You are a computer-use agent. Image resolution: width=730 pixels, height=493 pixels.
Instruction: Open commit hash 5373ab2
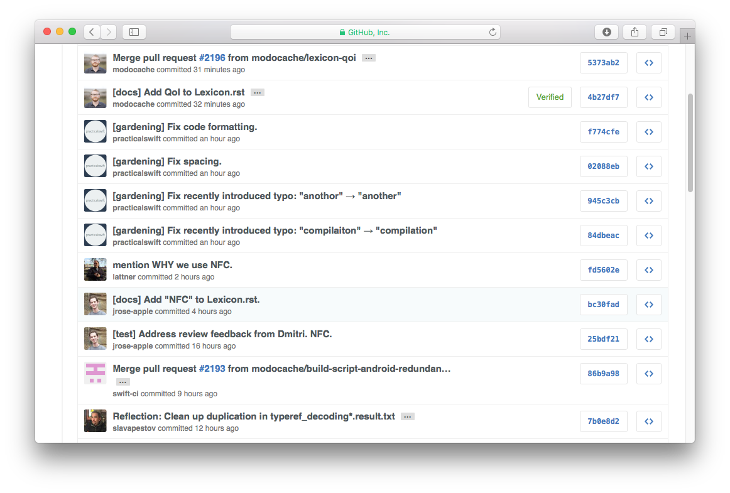(x=603, y=63)
